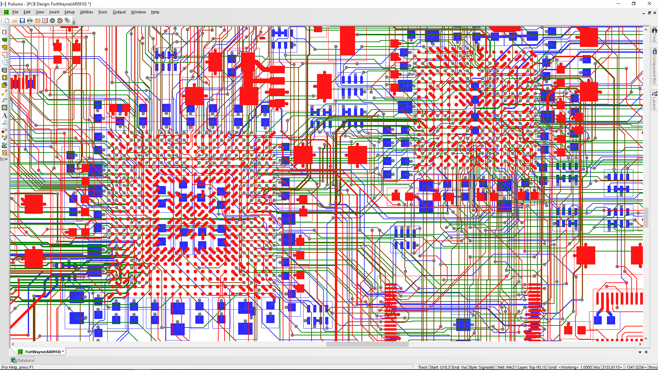Open the Setup menu
The image size is (658, 370).
pyautogui.click(x=69, y=12)
